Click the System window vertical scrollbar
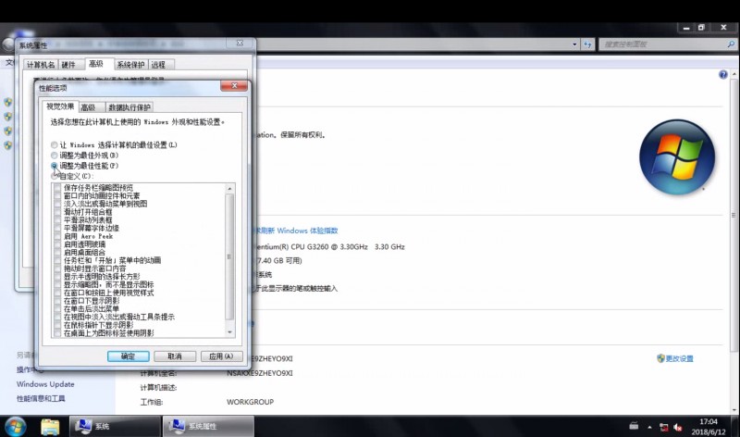Screen dimensions: 740x437 [734, 215]
